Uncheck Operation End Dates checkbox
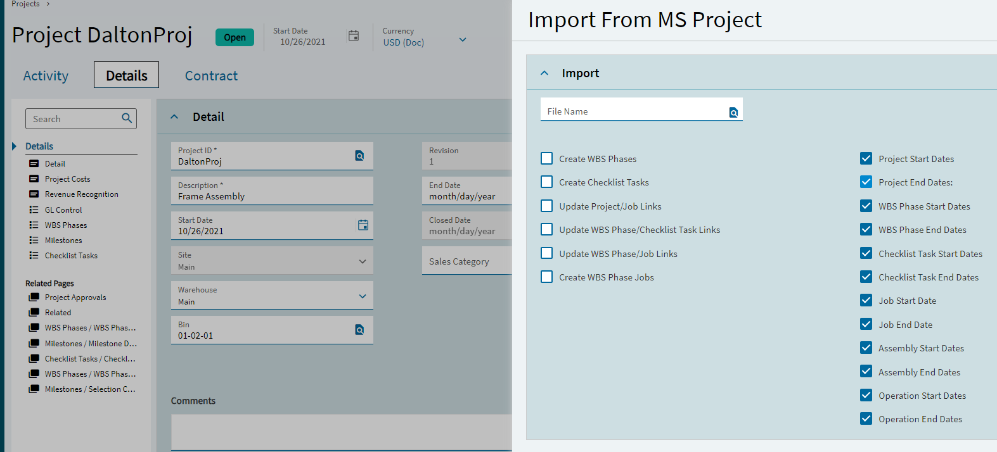The height and width of the screenshot is (452, 997). [x=866, y=418]
